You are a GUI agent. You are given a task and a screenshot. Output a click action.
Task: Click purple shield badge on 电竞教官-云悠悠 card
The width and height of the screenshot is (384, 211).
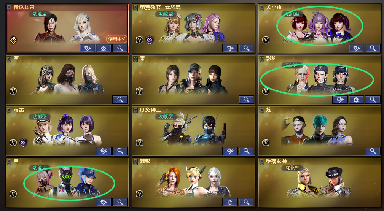pyautogui.click(x=150, y=40)
